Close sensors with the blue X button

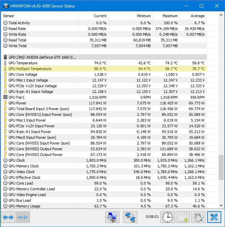pos(214,217)
